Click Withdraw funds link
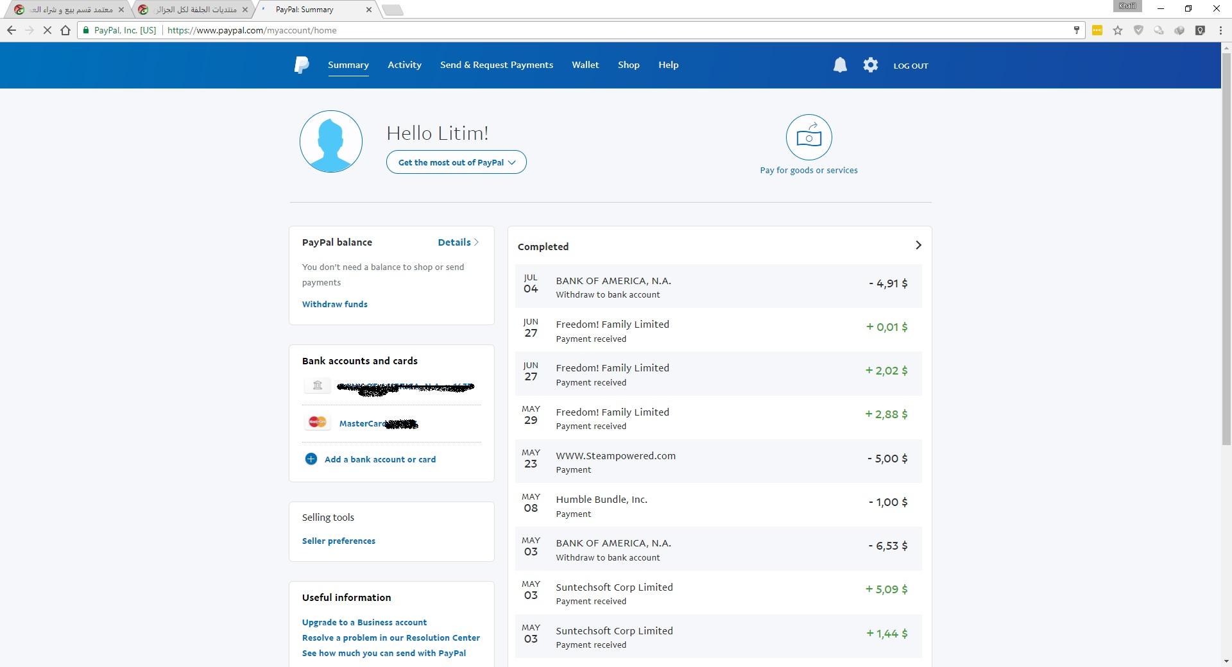Image resolution: width=1232 pixels, height=667 pixels. point(335,304)
